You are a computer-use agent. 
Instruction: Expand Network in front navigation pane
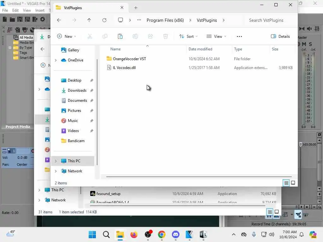click(56, 171)
